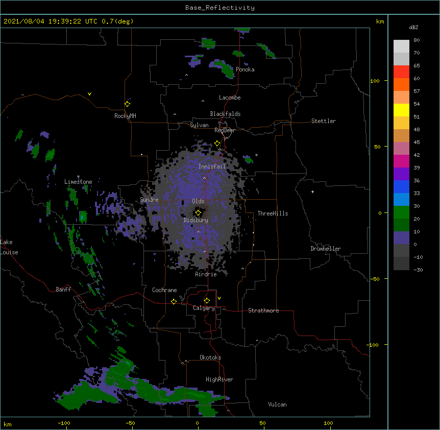
Task: Click the Base_Reflectivity title
Action: point(220,8)
